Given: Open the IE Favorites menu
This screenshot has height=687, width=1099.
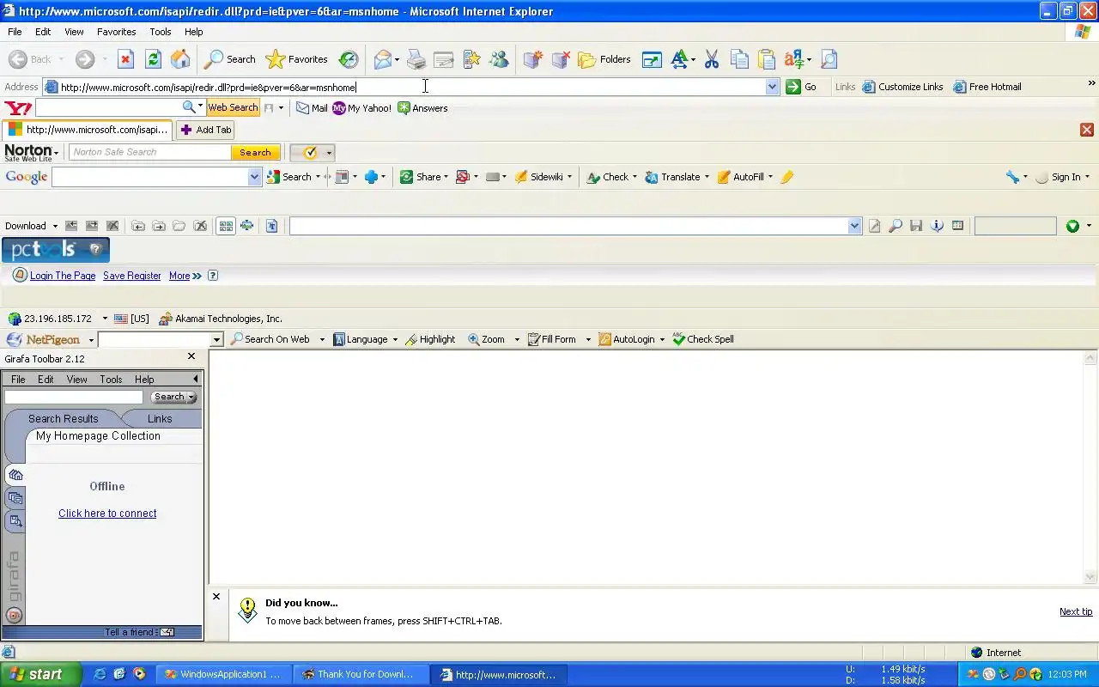Looking at the screenshot, I should [116, 32].
